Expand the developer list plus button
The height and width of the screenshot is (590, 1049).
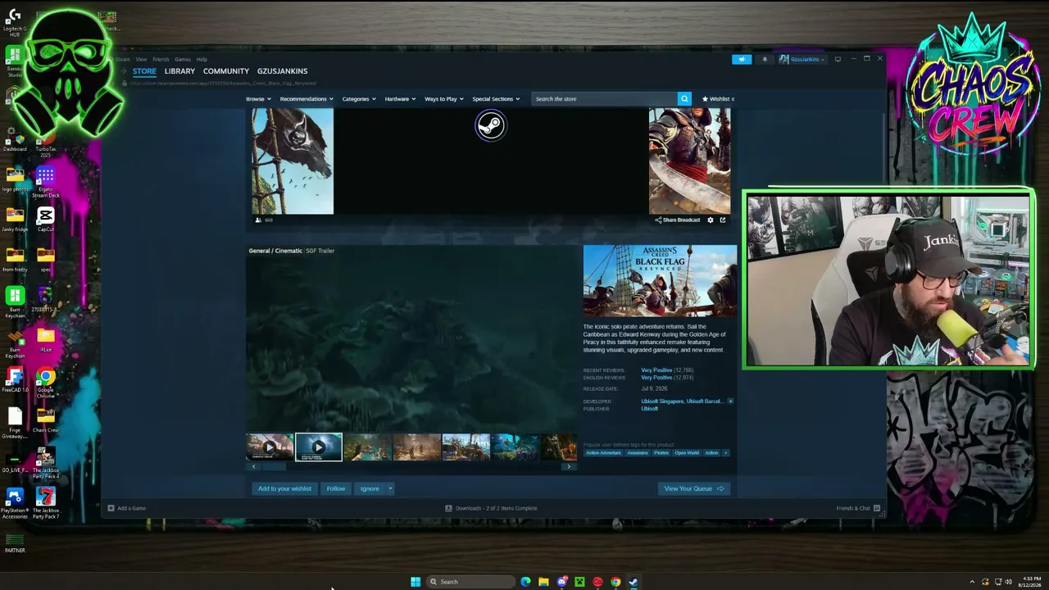click(730, 402)
